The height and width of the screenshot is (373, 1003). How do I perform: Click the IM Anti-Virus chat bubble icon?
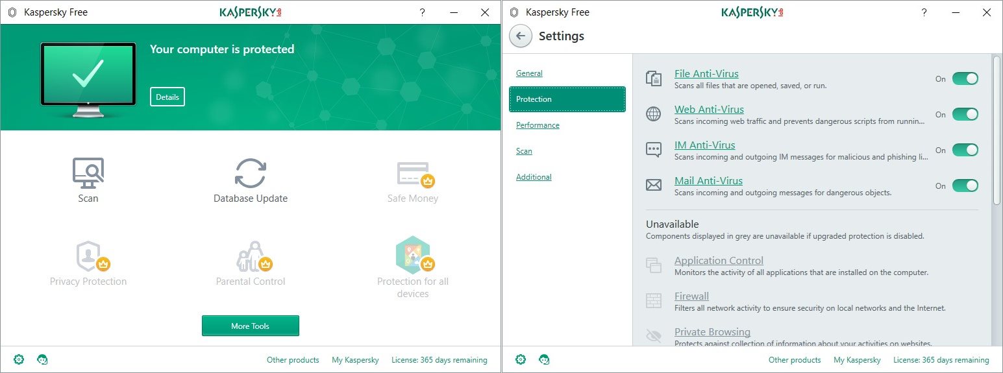tap(654, 150)
